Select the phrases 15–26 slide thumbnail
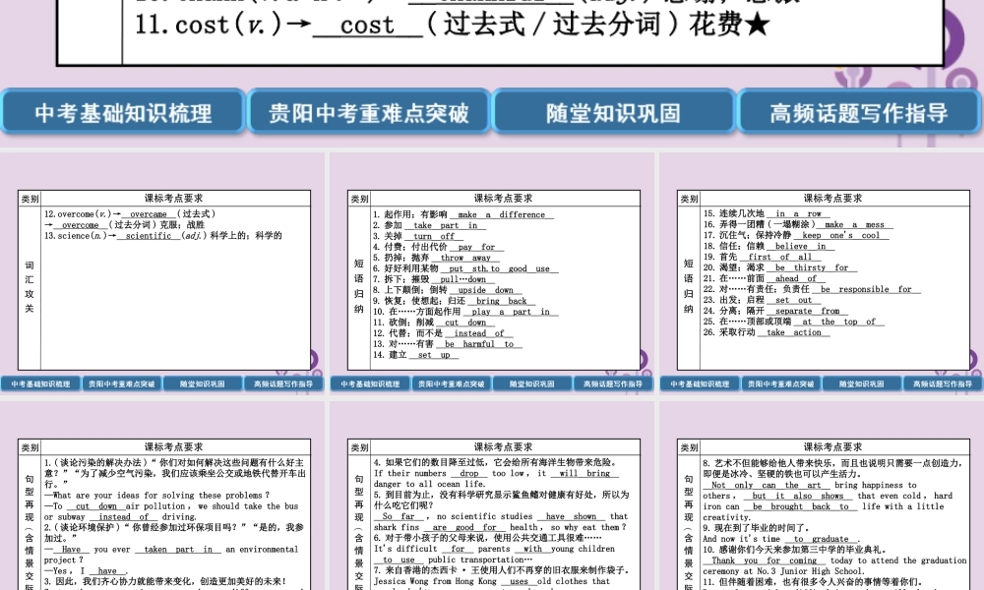This screenshot has height=590, width=984. pyautogui.click(x=822, y=273)
